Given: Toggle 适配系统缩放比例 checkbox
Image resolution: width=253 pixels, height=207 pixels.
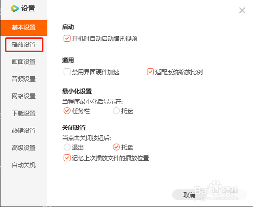Looking at the screenshot, I should tap(150, 72).
